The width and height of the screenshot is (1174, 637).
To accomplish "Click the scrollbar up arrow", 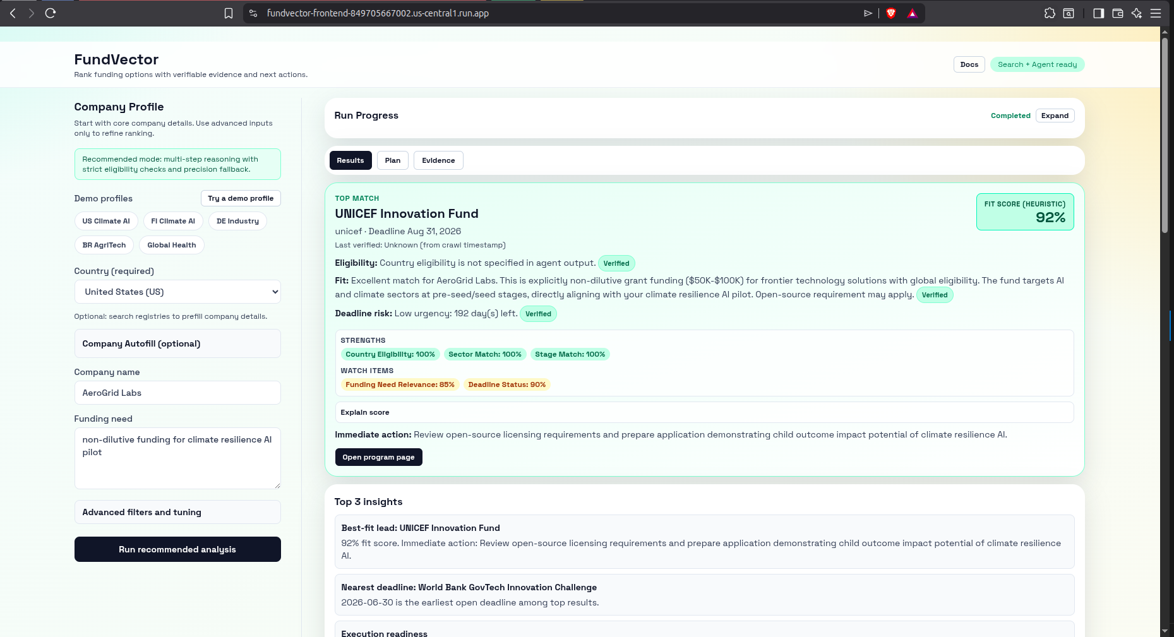I will click(1165, 32).
